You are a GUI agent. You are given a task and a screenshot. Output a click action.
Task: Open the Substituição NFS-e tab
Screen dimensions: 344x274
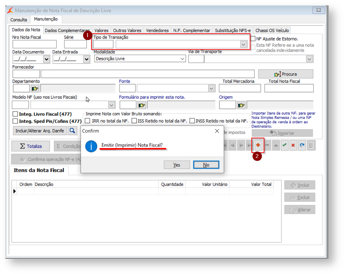click(x=233, y=30)
